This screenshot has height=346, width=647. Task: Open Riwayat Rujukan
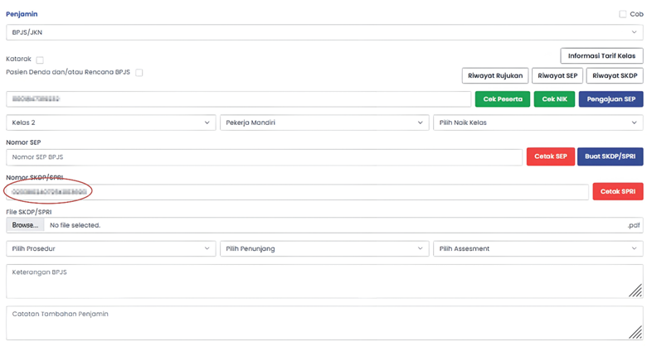pyautogui.click(x=494, y=75)
